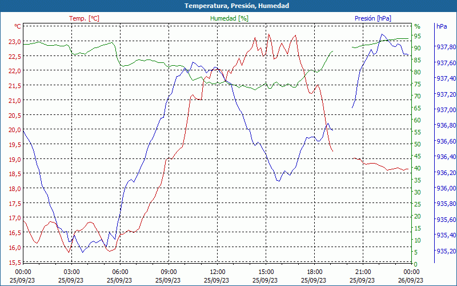Click the 16,5 temperature axis value
Screen dimensions: 457x286
(x=15, y=233)
